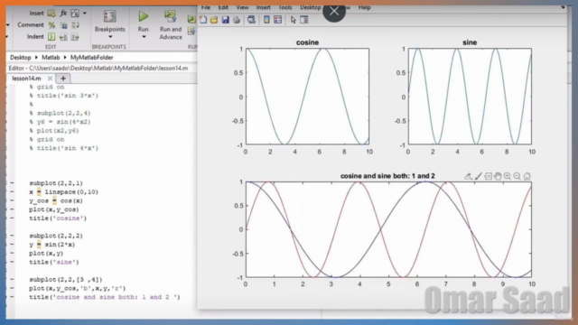Click the Insert section icon in Edit group
Viewport: 578px width, 325px height.
click(x=51, y=14)
